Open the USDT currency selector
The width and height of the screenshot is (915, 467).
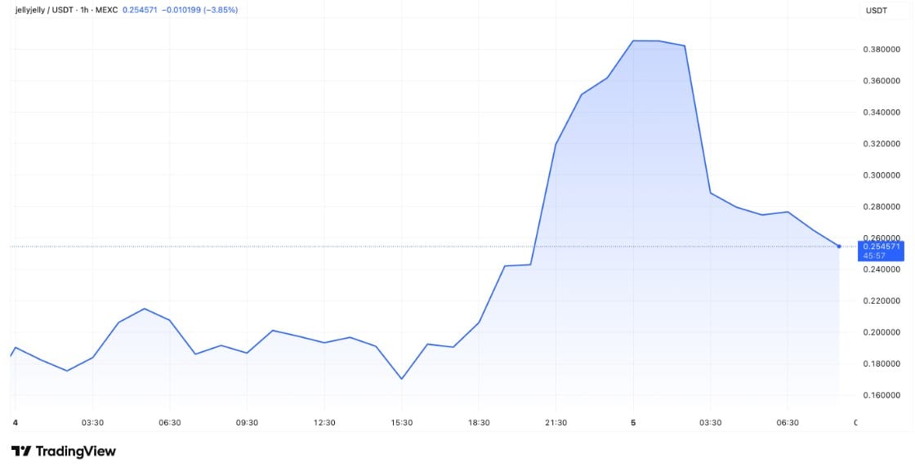pos(876,11)
